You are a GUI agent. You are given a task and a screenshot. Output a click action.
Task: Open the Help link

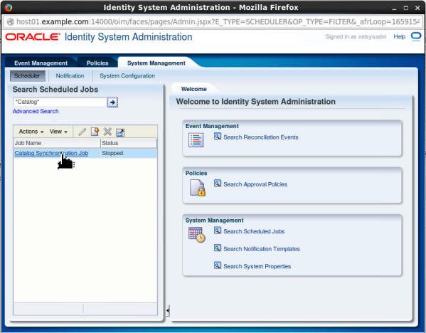pos(400,37)
